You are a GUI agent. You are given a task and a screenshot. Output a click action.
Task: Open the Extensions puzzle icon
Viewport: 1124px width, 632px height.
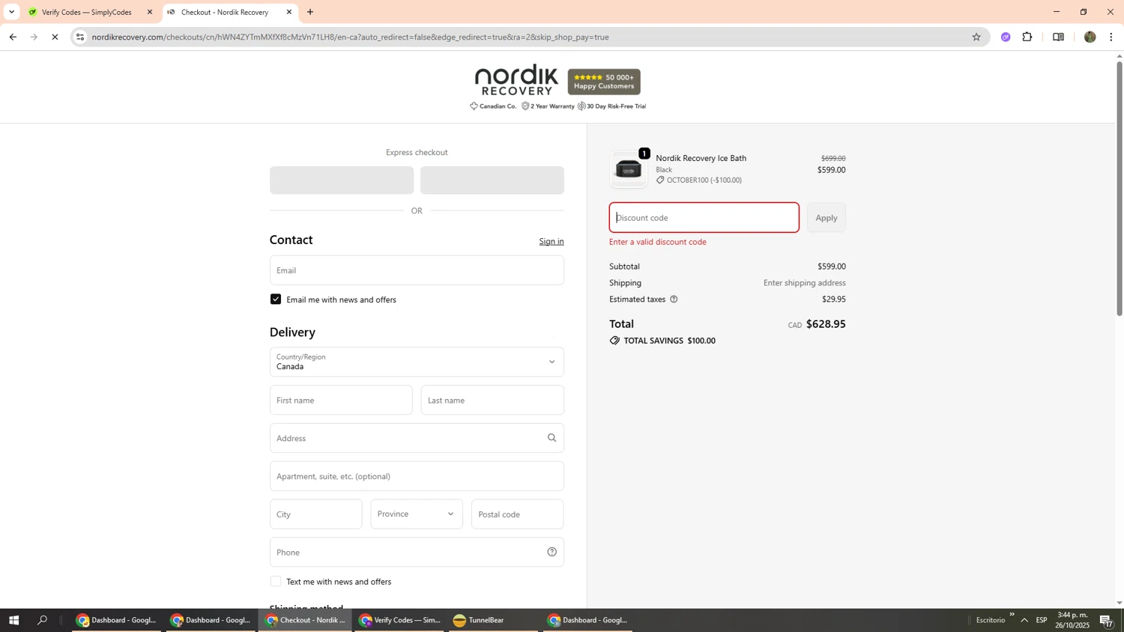1027,37
